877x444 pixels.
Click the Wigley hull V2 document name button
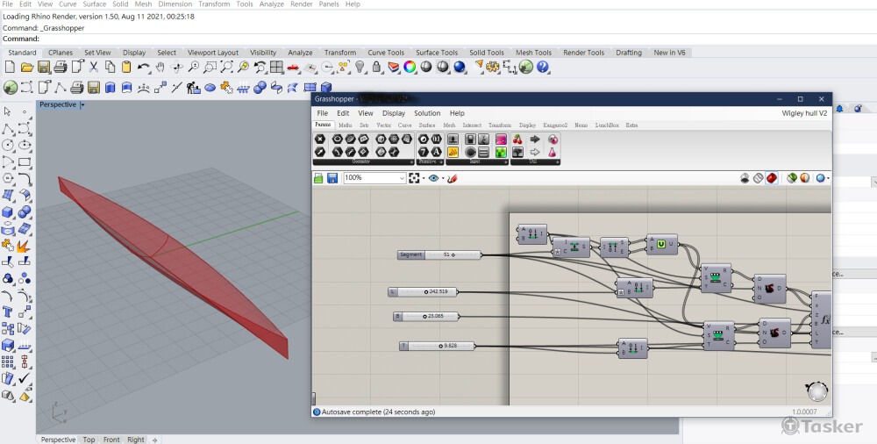click(804, 113)
